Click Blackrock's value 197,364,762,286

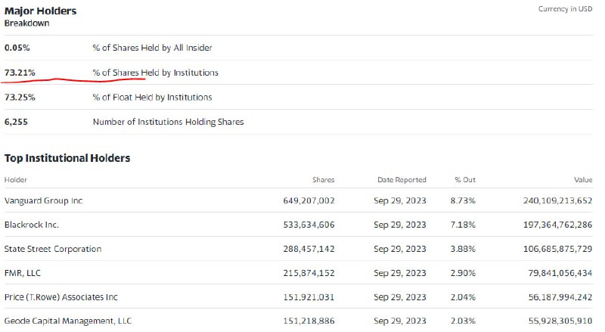click(557, 225)
